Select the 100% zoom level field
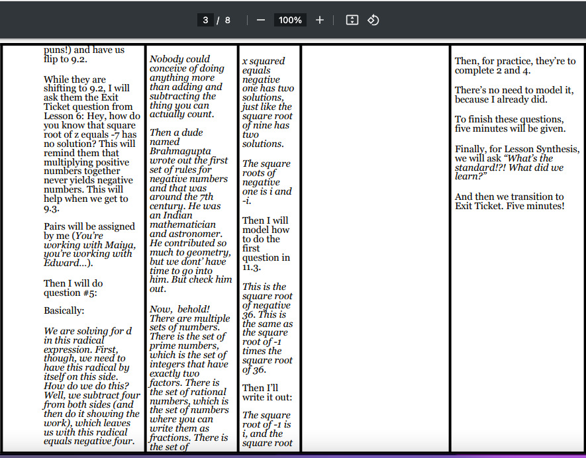Image resolution: width=586 pixels, height=458 pixels. click(x=290, y=20)
